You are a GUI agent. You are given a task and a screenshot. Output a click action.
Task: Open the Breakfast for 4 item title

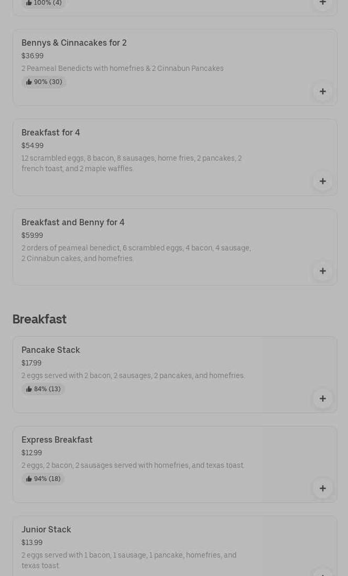coord(51,133)
